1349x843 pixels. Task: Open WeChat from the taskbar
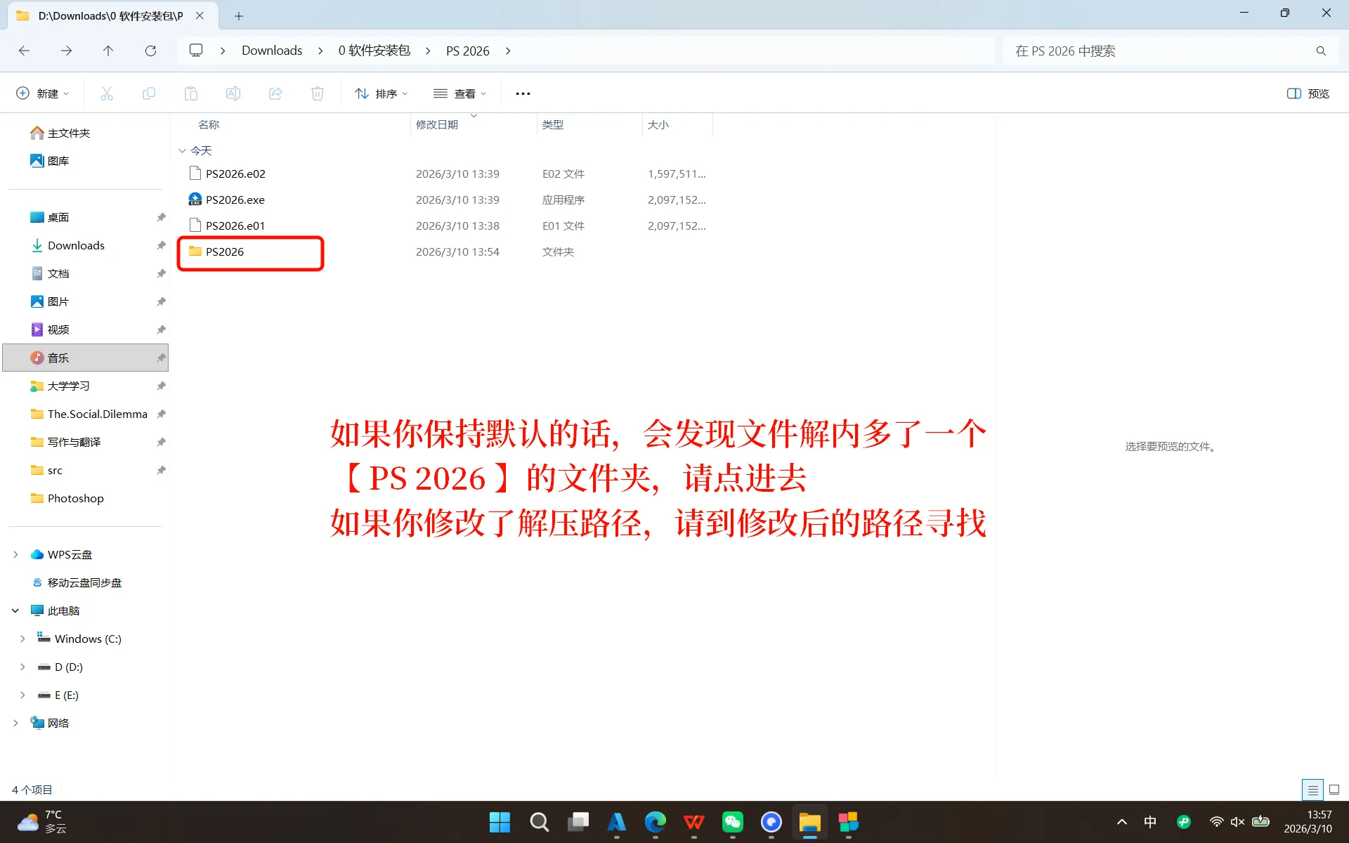click(x=733, y=822)
